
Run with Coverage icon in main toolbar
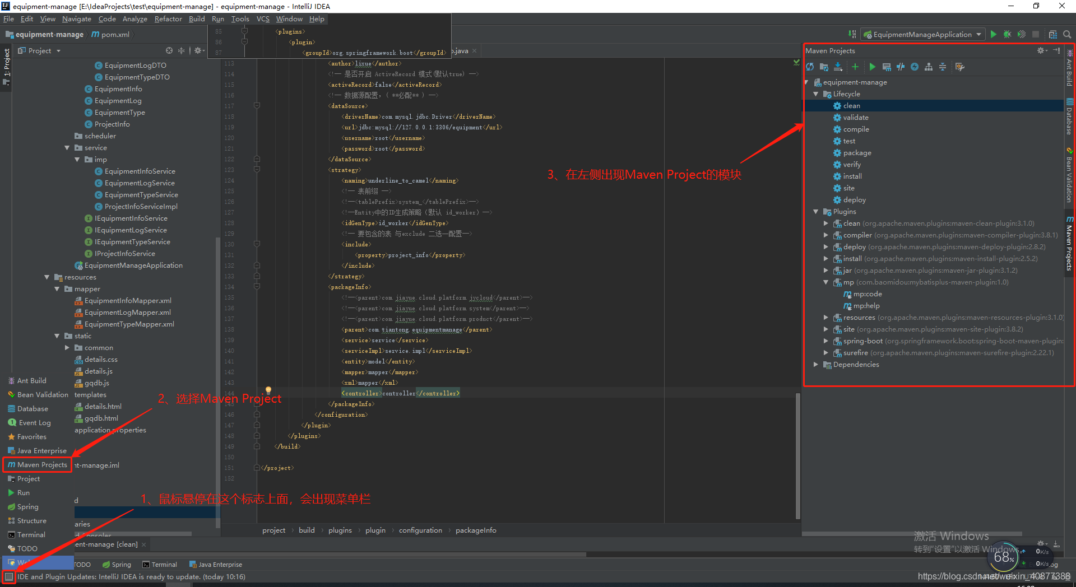pos(1022,34)
